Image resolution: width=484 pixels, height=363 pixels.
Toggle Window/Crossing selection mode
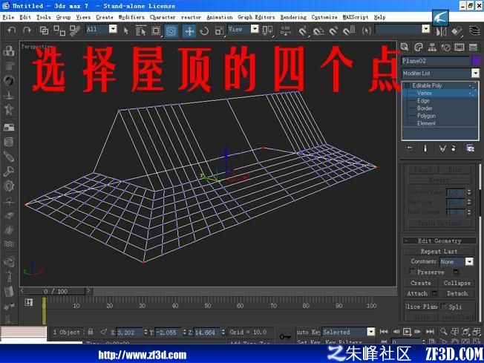tap(171, 30)
